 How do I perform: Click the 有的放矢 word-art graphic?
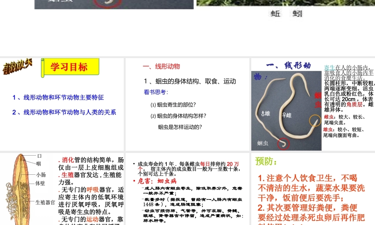(17, 67)
